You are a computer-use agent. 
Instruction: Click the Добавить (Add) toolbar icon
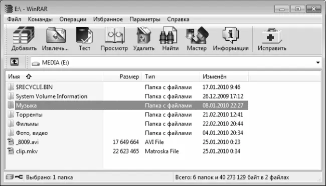coord(24,35)
